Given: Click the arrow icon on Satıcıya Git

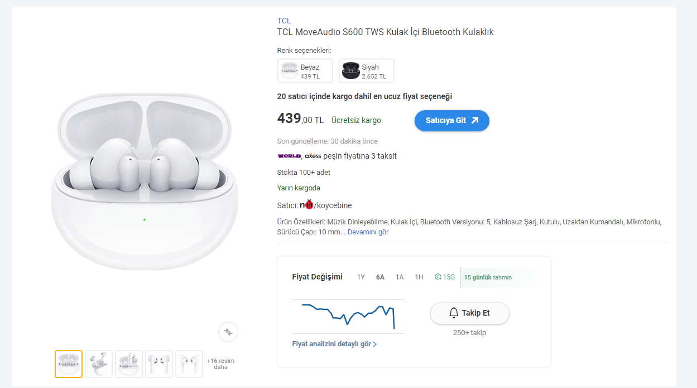Looking at the screenshot, I should click(475, 120).
